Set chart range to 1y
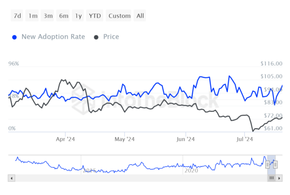Image resolution: width=290 pixels, height=195 pixels. pos(78,16)
